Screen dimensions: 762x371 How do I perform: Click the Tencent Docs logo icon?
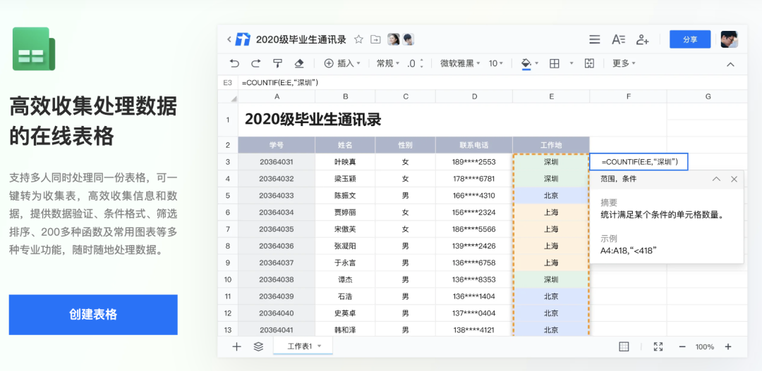click(243, 39)
